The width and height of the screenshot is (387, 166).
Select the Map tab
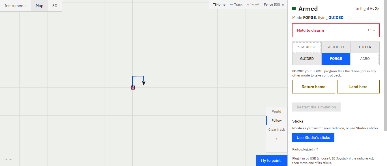click(39, 6)
